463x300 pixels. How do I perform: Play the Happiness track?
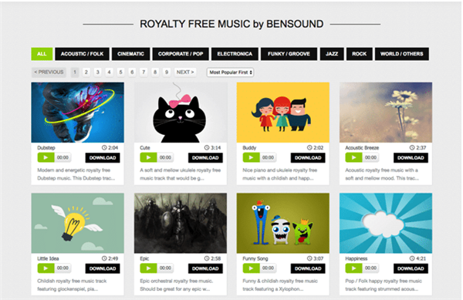pyautogui.click(x=353, y=268)
